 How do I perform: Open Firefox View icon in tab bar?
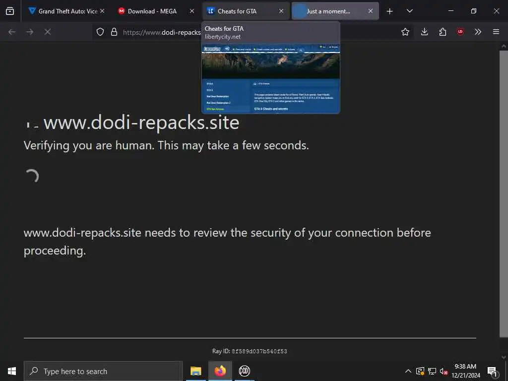pos(10,11)
